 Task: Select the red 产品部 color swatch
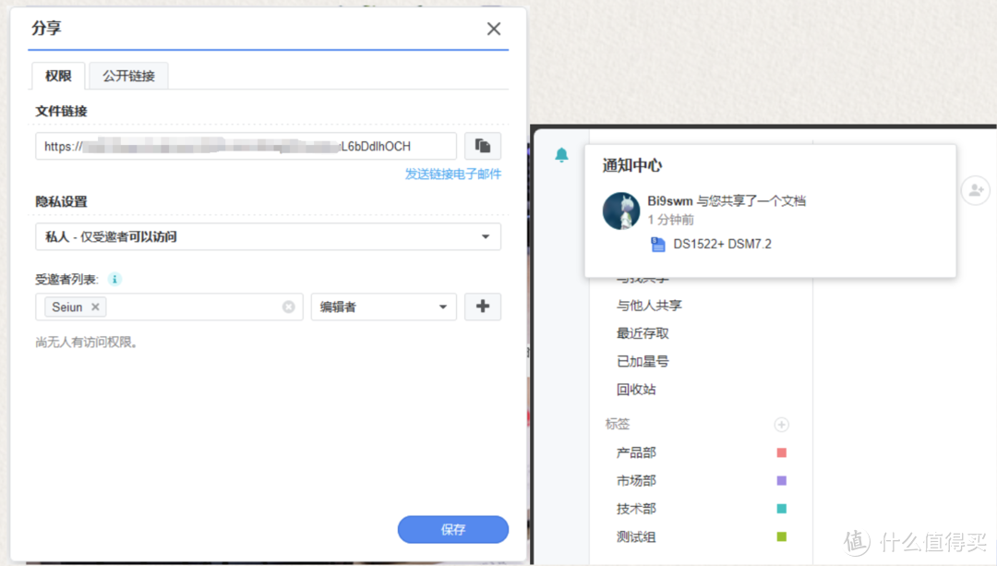(x=780, y=452)
